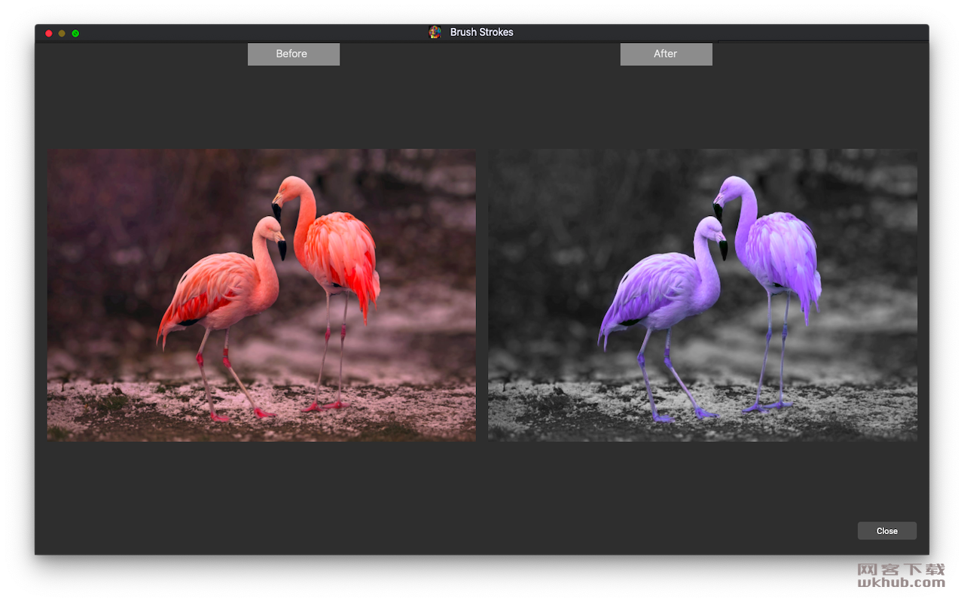Select the After label tab
Screen dimensions: 964x602
coord(666,54)
